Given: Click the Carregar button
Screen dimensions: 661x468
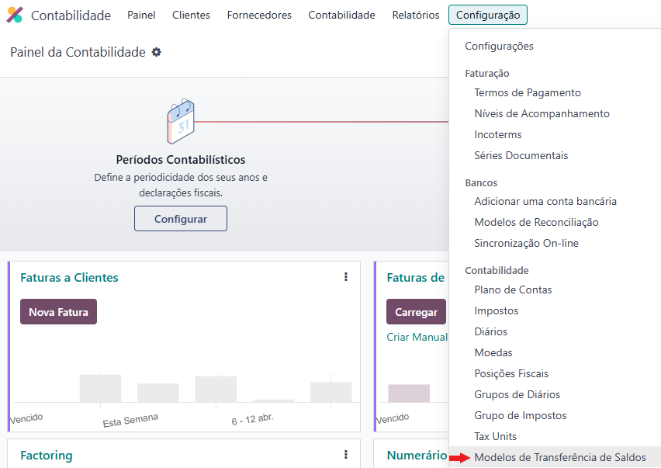Looking at the screenshot, I should (x=416, y=312).
